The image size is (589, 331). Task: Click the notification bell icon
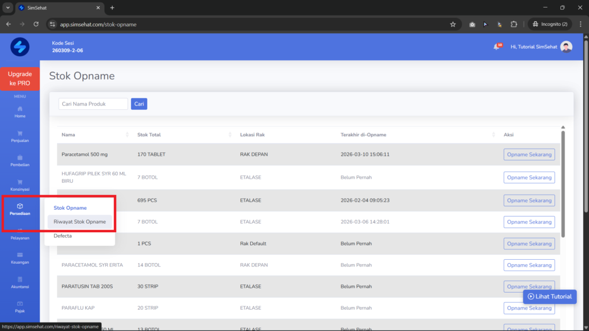click(496, 47)
